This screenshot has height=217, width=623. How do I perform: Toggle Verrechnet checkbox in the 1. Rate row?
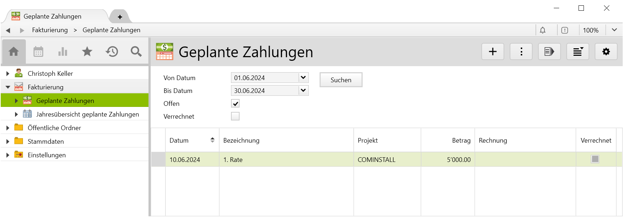(595, 159)
